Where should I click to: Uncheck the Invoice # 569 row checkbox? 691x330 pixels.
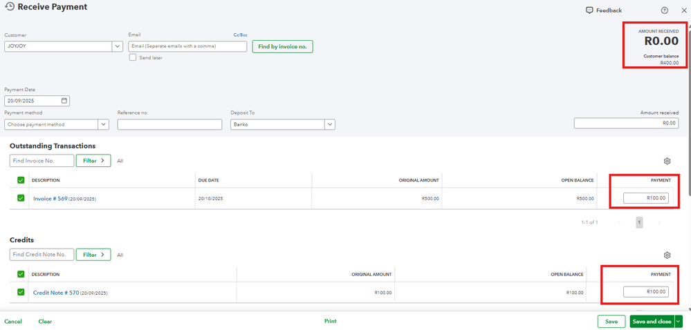(x=21, y=198)
